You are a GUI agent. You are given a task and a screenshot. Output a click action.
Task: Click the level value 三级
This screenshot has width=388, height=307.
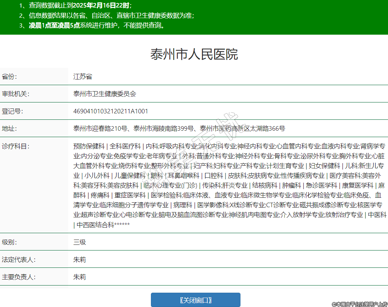[80, 242]
